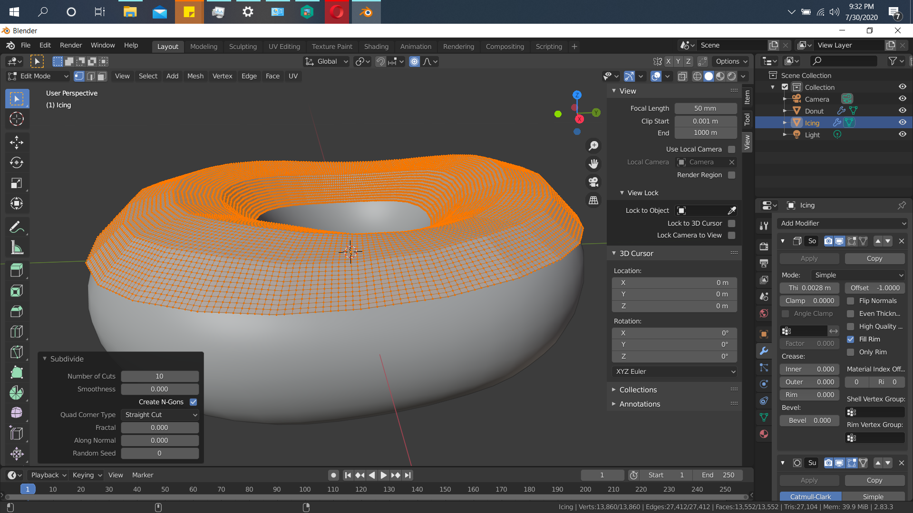The height and width of the screenshot is (513, 913).
Task: Jump to timeline end frame
Action: [408, 475]
